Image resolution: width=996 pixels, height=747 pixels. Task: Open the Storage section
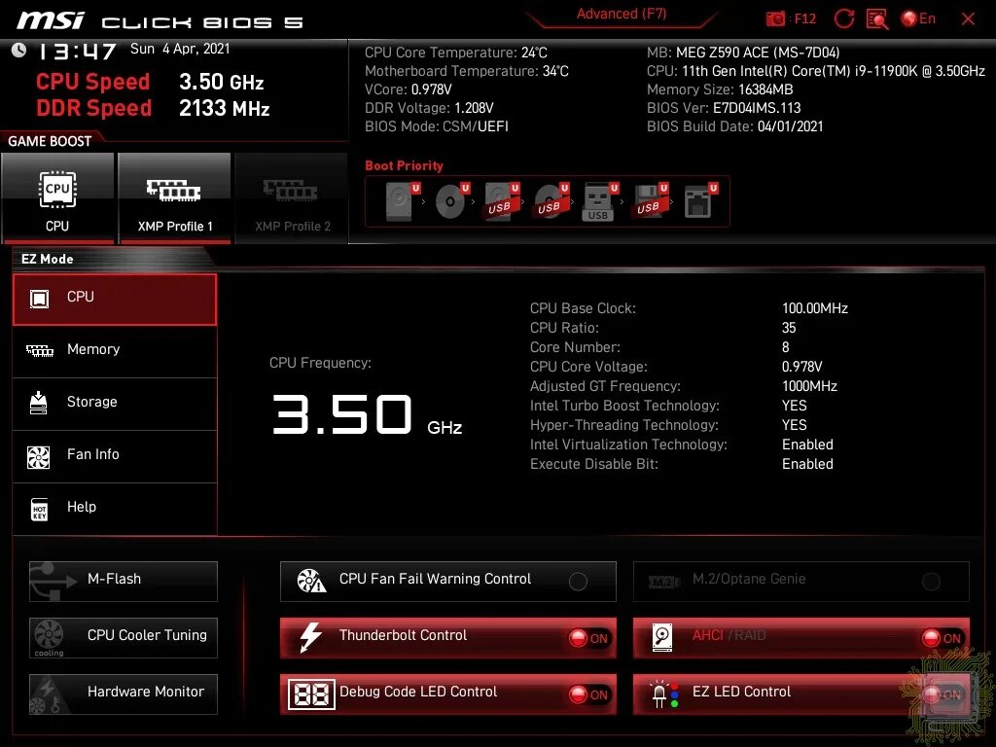click(115, 403)
